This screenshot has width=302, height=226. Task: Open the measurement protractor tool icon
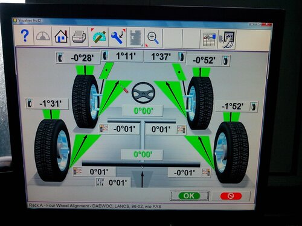pos(99,37)
